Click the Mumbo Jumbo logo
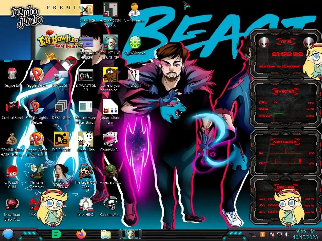322x241 pixels. [27, 17]
